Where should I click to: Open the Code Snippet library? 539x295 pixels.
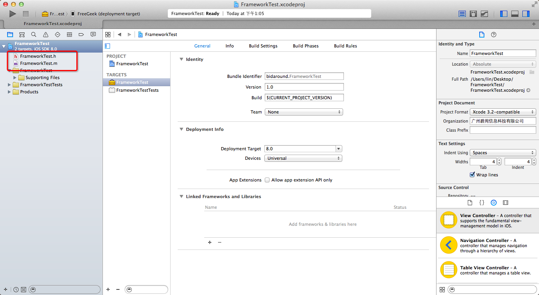[482, 202]
